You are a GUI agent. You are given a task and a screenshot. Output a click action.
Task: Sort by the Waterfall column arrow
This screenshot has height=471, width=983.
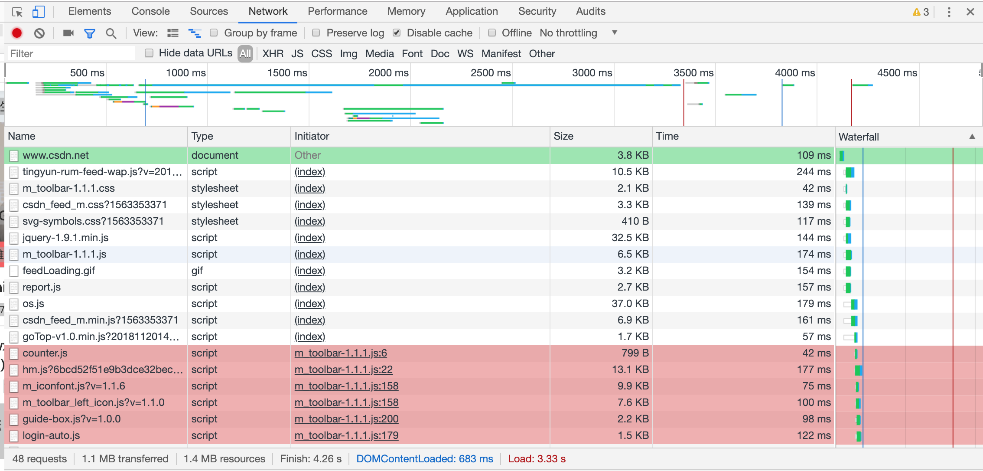[972, 137]
